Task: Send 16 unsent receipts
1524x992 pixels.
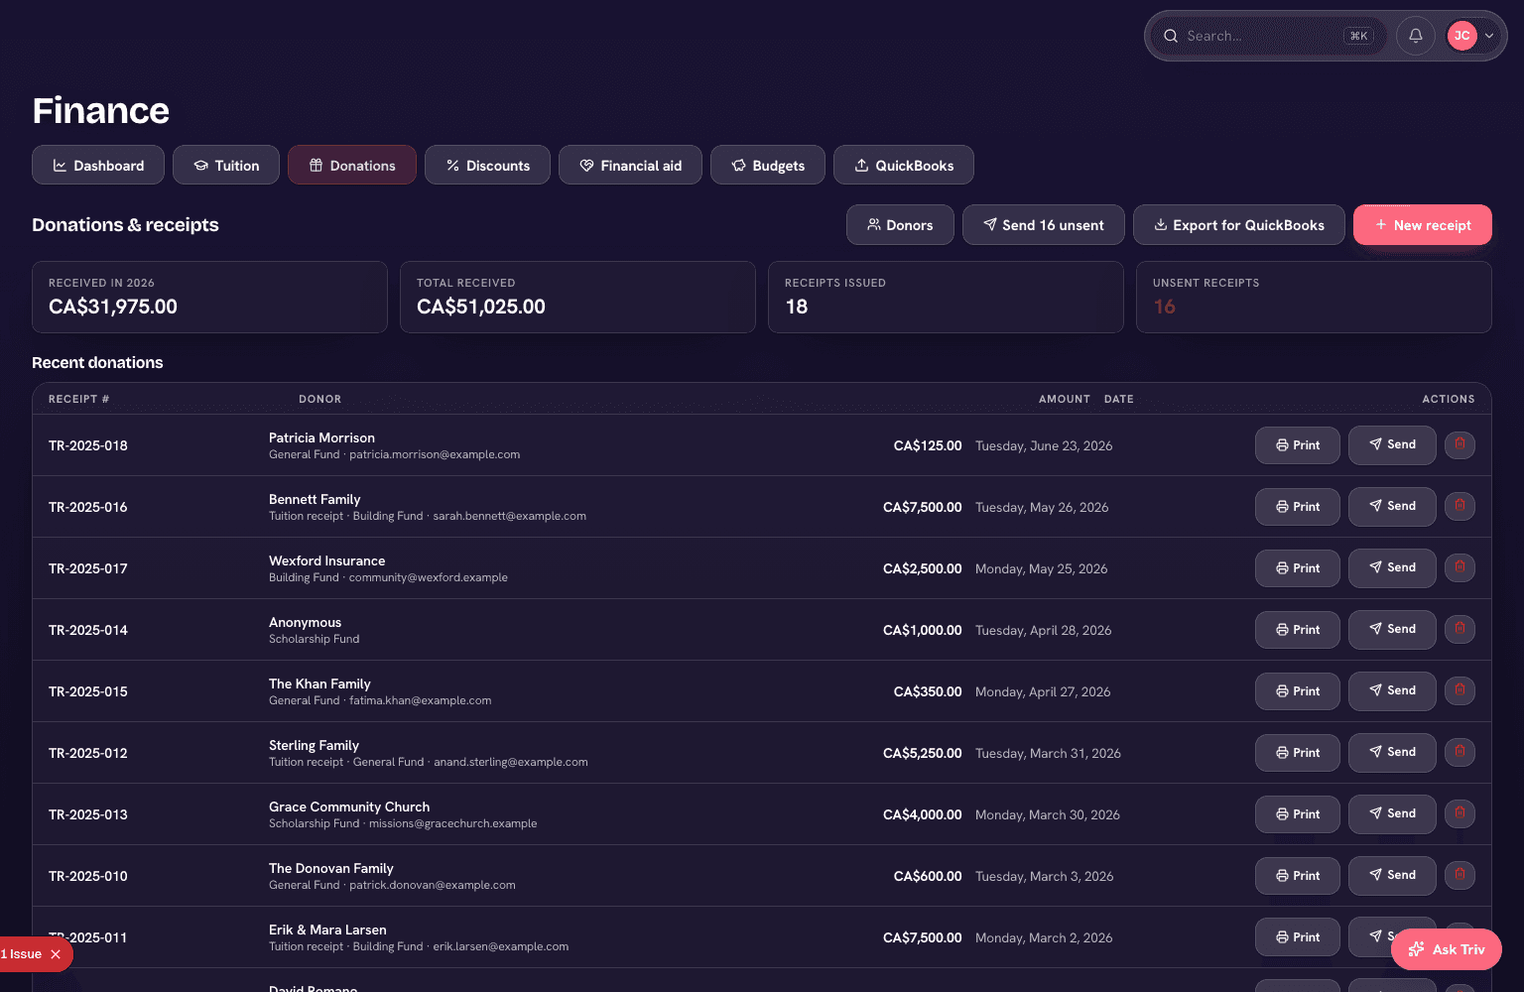Action: coord(1043,224)
